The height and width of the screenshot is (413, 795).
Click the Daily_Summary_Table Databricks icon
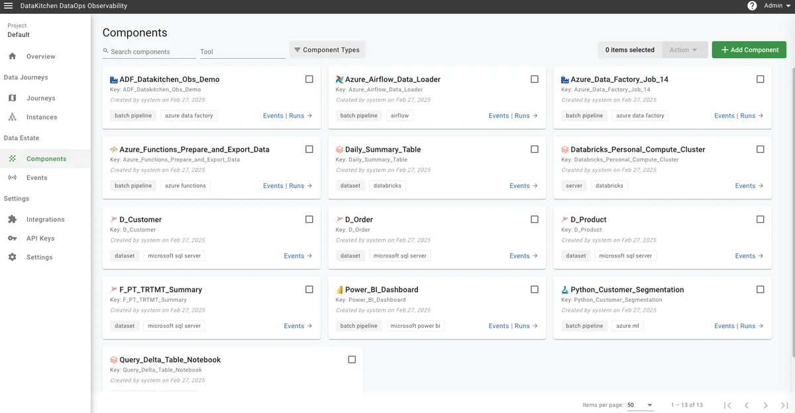tap(339, 150)
